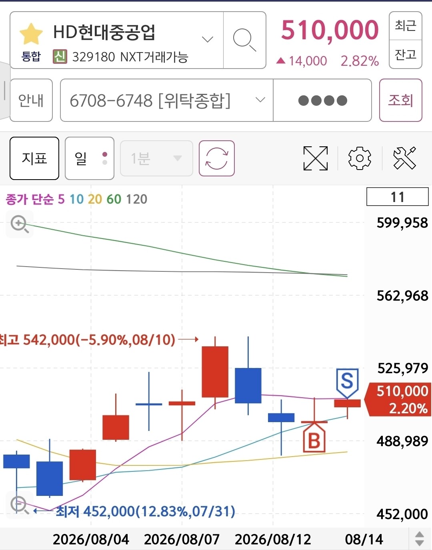Viewport: 432px width, 550px height.
Task: Open the stock search magnifier
Action: [244, 40]
